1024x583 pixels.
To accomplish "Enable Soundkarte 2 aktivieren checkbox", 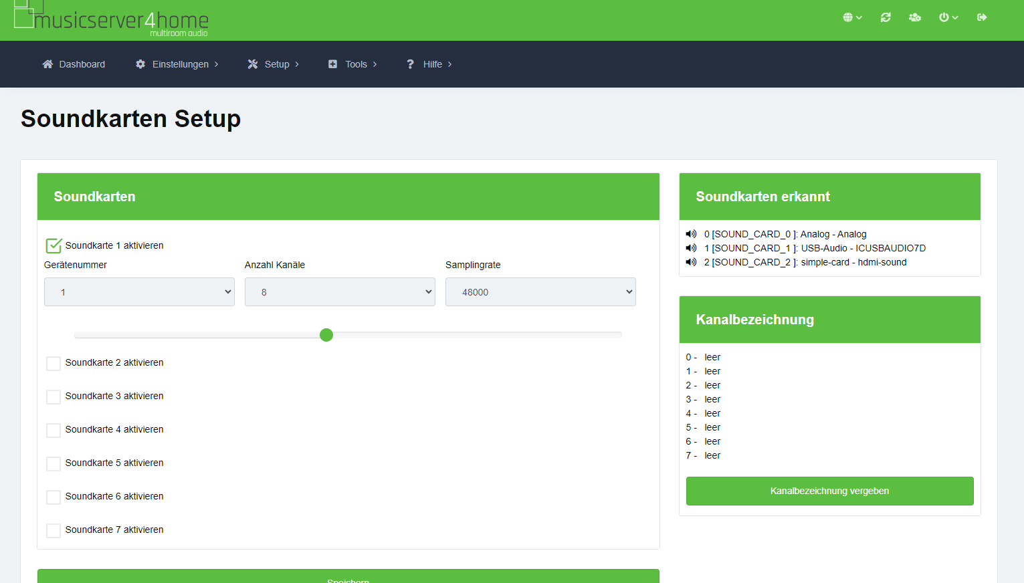I will (54, 363).
